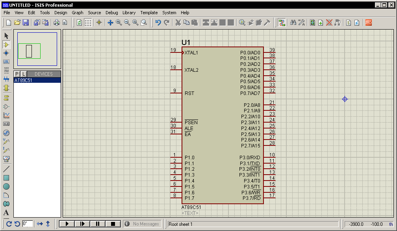This screenshot has height=231, width=397.
Task: Click the rotation angle input field
Action: pyautogui.click(x=27, y=224)
